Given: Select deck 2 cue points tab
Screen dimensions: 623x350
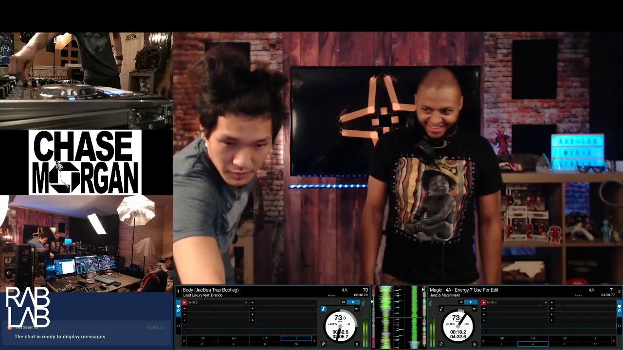Looking at the screenshot, I should tap(620, 308).
